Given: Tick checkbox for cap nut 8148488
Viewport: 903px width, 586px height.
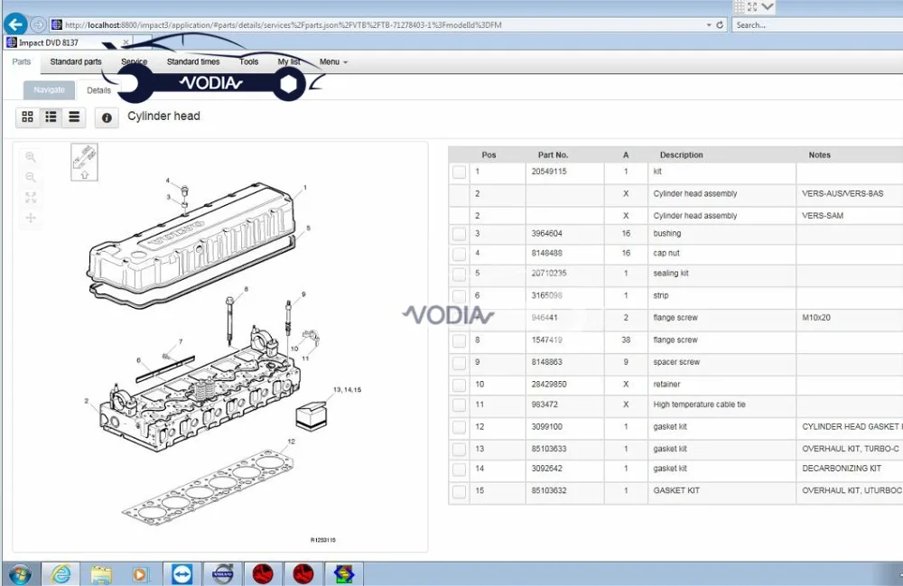Looking at the screenshot, I should point(459,254).
